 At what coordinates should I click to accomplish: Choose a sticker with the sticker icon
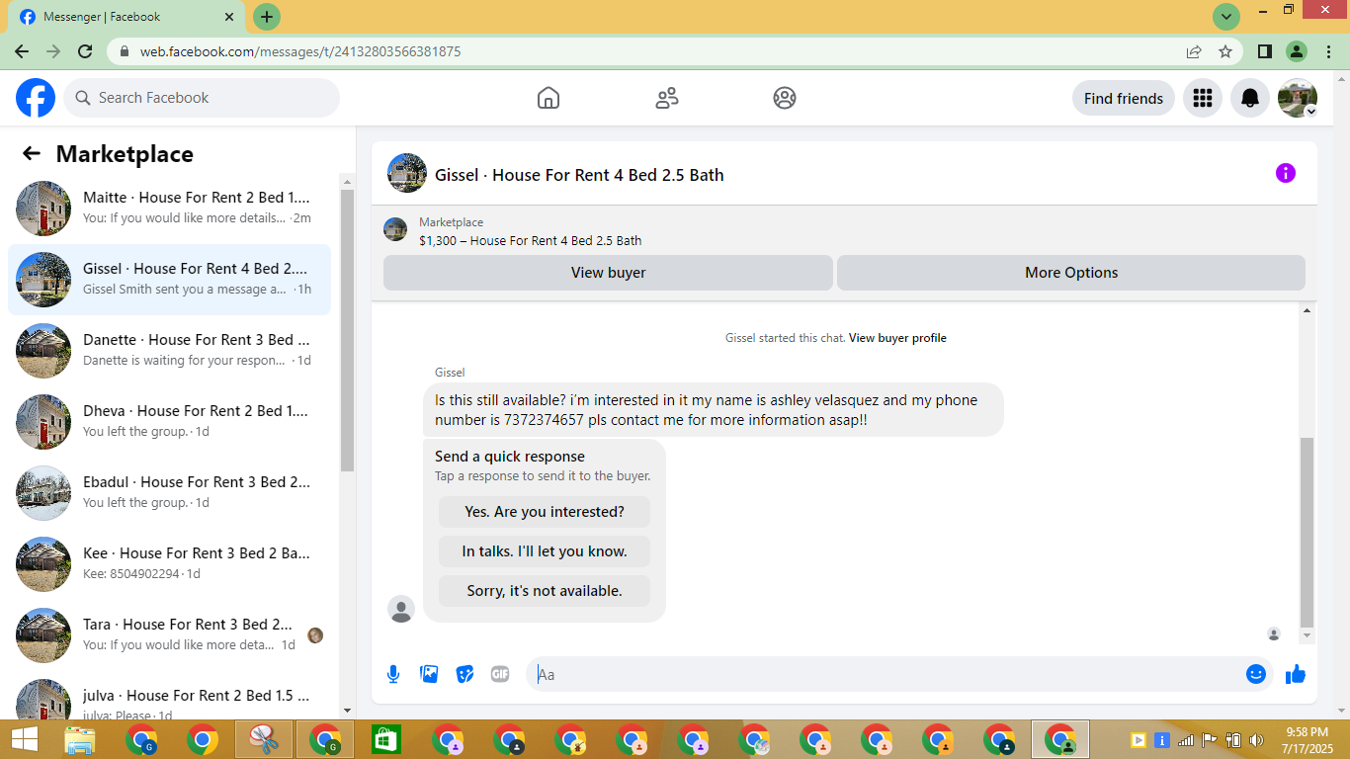point(464,674)
